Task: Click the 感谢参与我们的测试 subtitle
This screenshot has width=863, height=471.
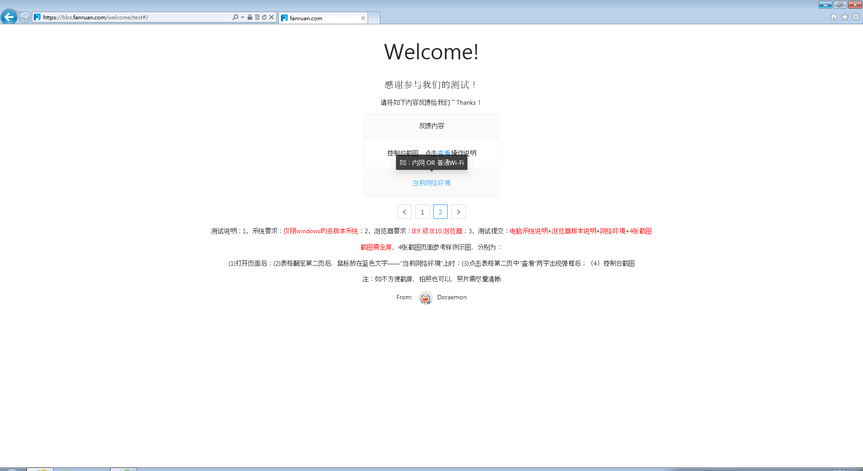Action: tap(431, 85)
